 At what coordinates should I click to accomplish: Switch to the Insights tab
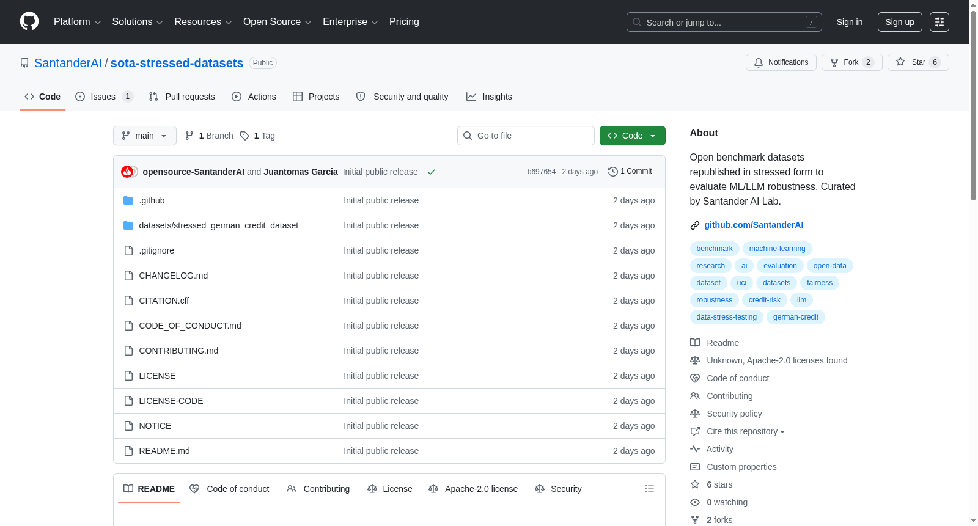[489, 97]
